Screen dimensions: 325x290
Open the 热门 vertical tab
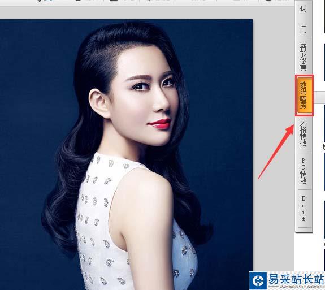304,19
